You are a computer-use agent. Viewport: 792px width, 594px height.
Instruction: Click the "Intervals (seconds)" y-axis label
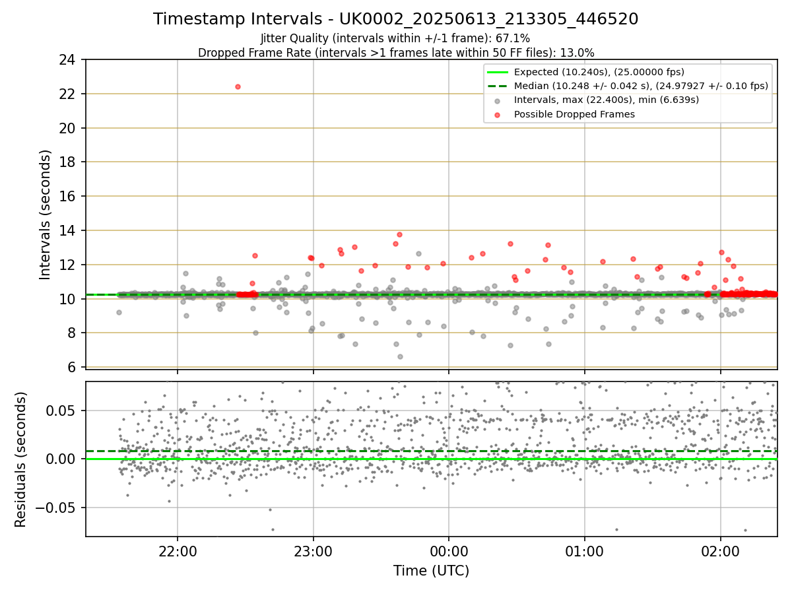[x=46, y=214]
